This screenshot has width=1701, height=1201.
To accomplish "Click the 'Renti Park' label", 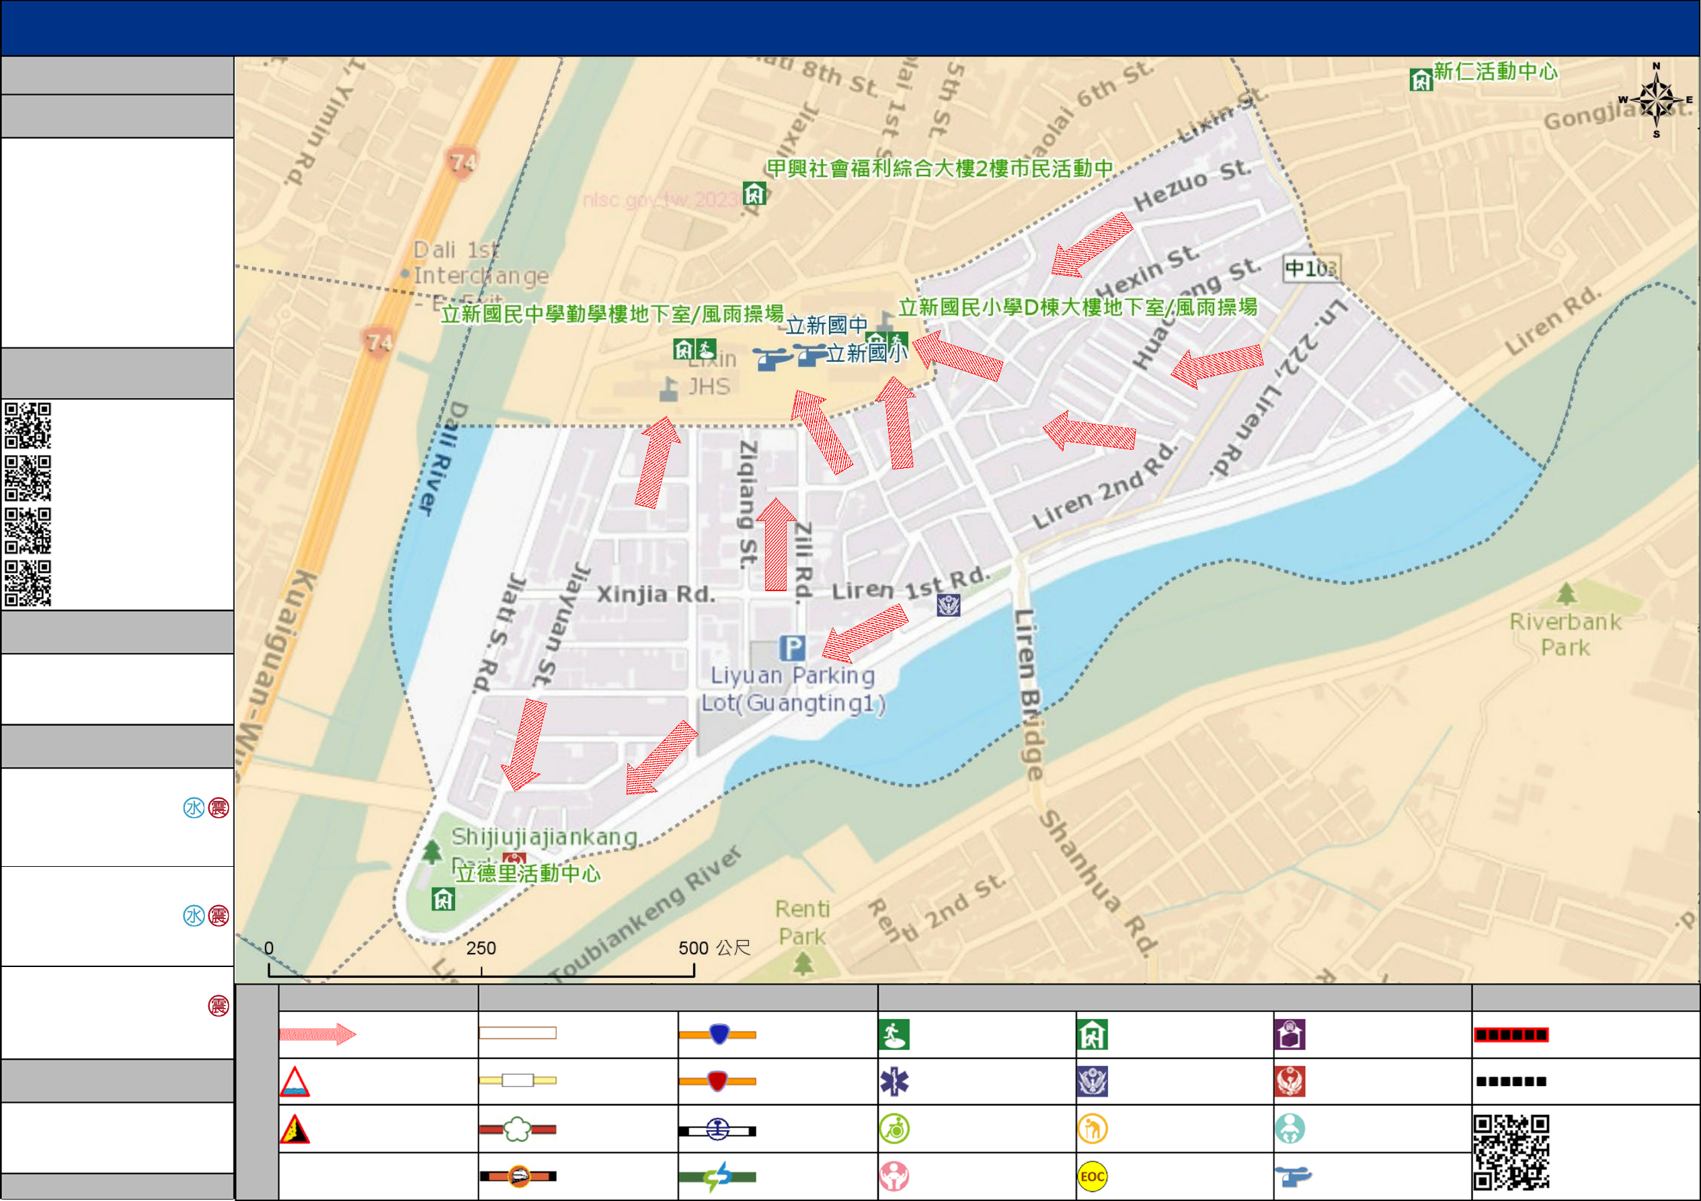I will tap(802, 923).
